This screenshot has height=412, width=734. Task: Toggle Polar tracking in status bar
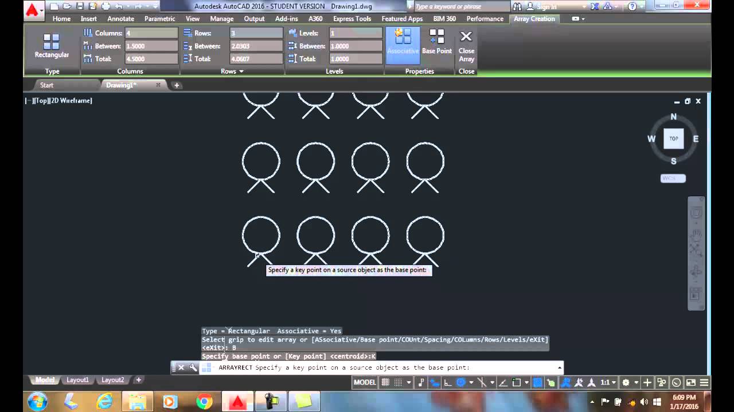[461, 383]
